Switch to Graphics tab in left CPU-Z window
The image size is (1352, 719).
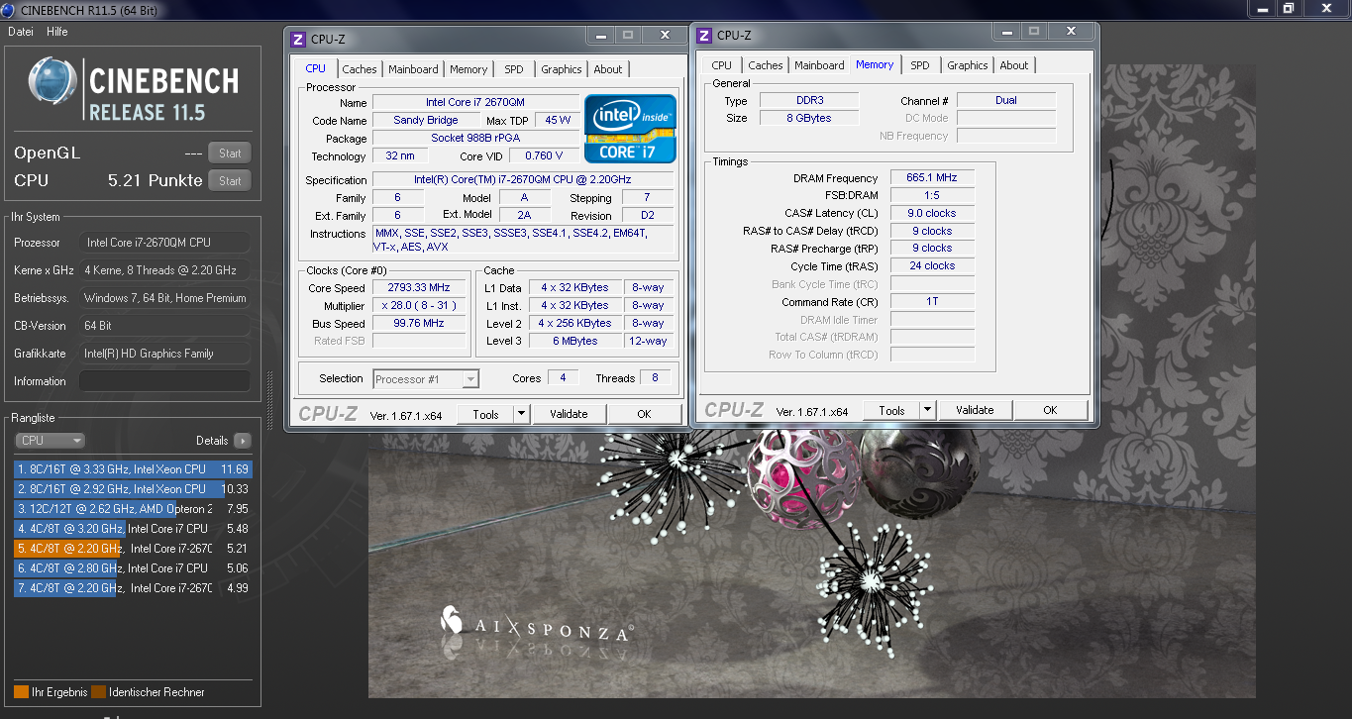click(562, 69)
